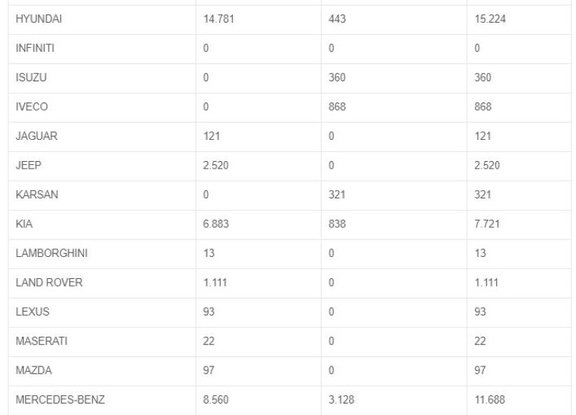Select the JEEP passenger value 2.520
This screenshot has width=576, height=415.
pos(215,166)
